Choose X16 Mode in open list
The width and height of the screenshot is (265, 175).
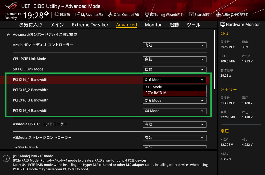(x=175, y=87)
